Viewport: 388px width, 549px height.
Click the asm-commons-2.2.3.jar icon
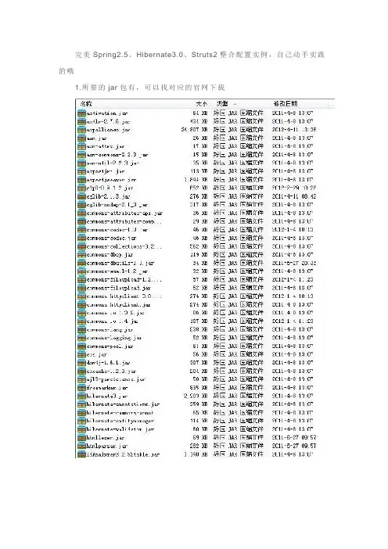click(x=81, y=155)
